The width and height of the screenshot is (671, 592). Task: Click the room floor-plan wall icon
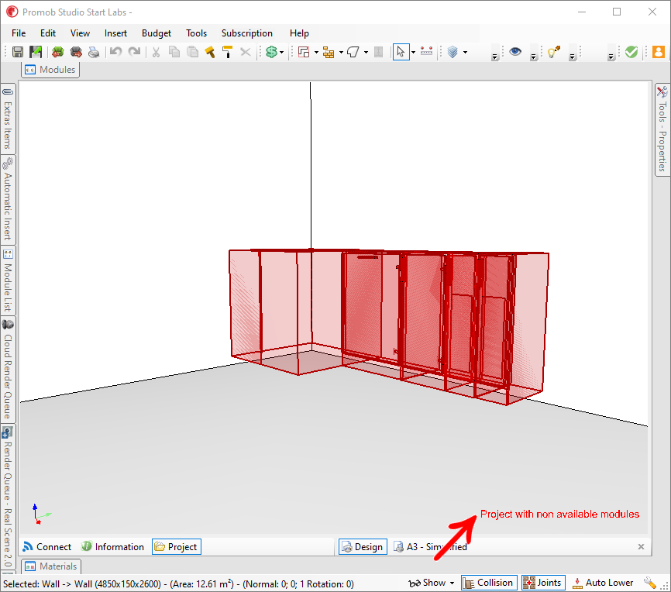point(304,52)
